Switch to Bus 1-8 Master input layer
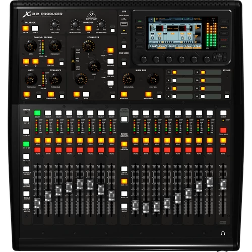252x252 pixels. (26, 194)
